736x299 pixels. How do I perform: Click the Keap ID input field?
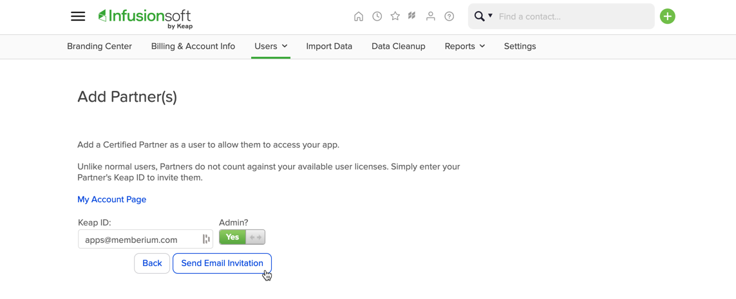[x=146, y=239]
